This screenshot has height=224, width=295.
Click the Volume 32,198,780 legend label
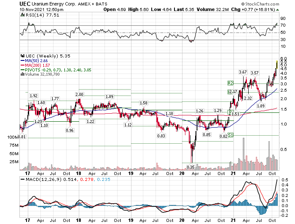42,74
